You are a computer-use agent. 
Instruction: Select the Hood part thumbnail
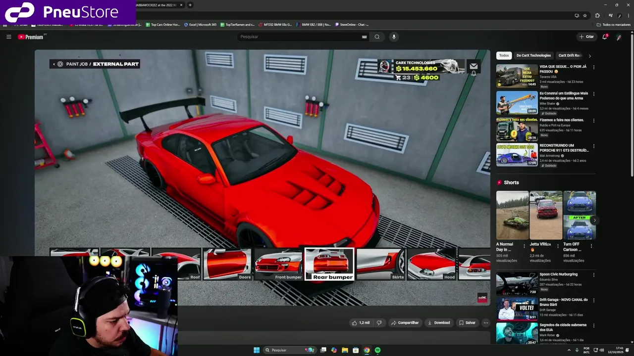[431, 265]
